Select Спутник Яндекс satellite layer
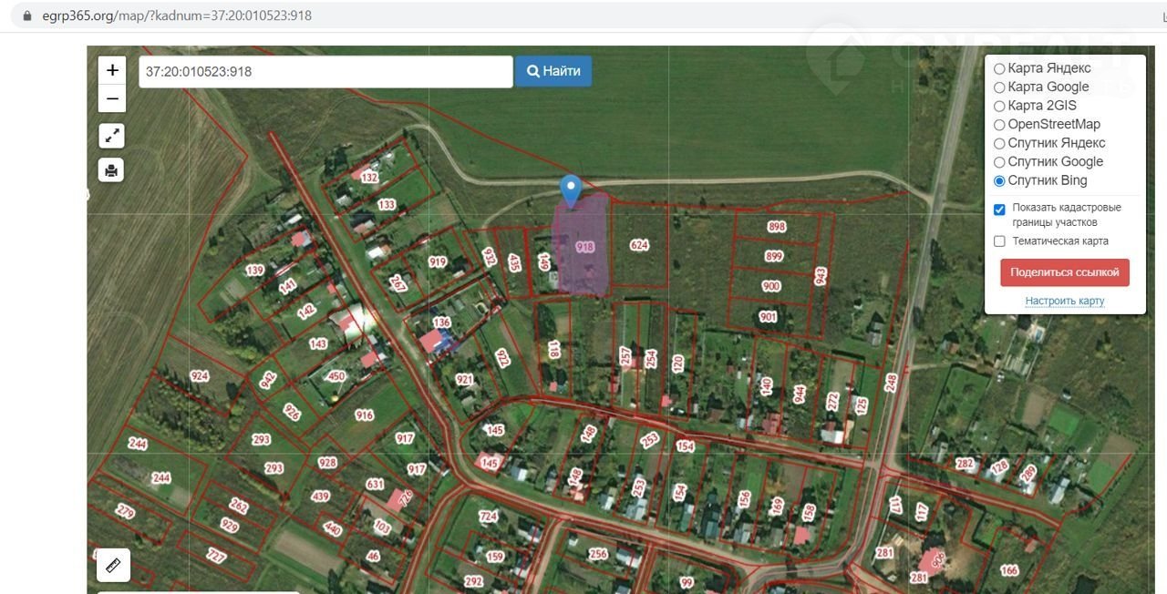This screenshot has height=594, width=1167. point(999,144)
